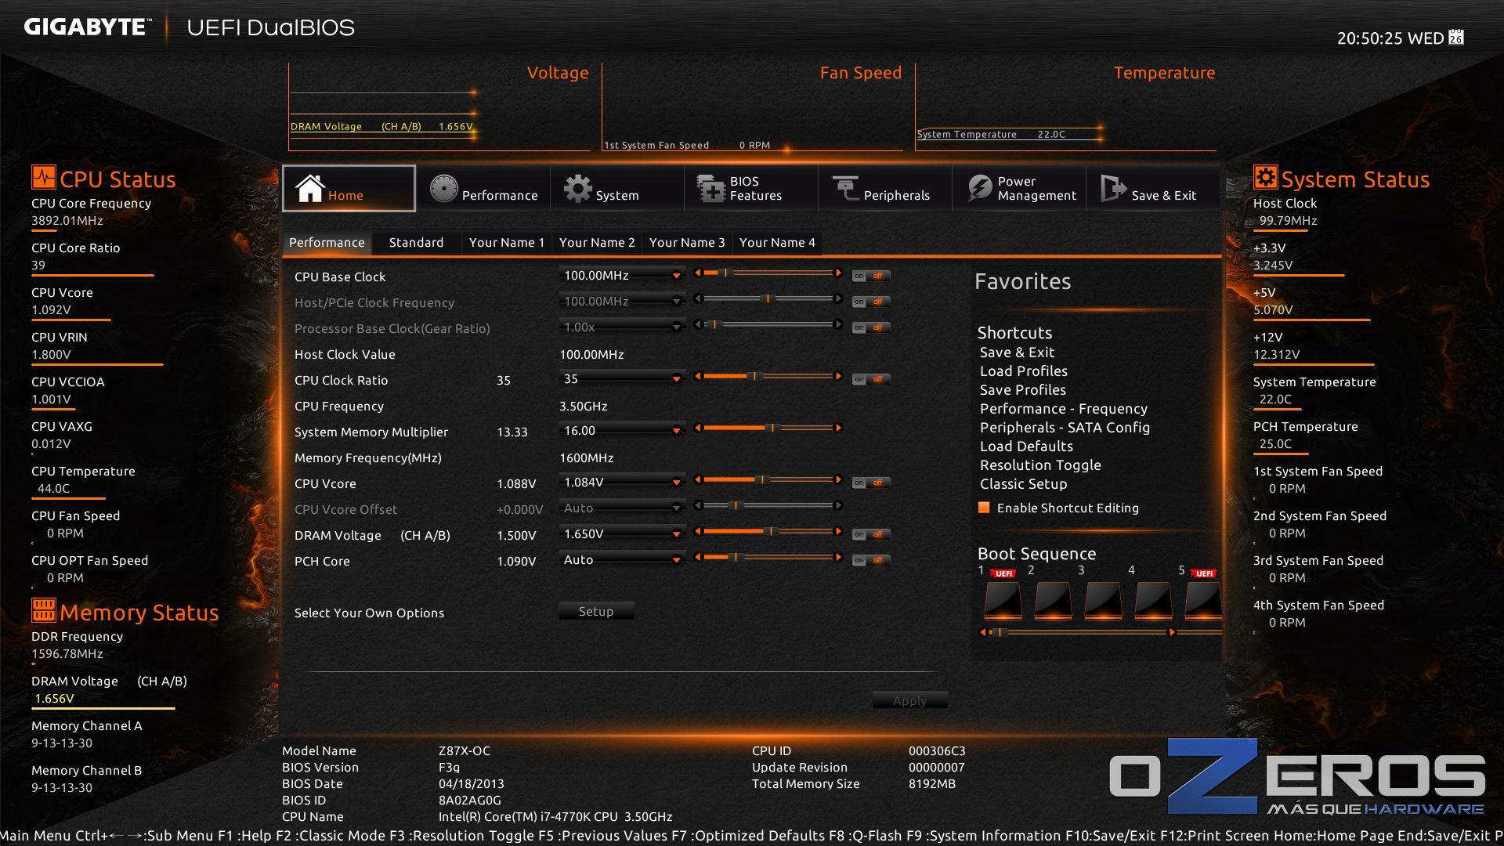Toggle the CPU Clock Ratio on/off switch

[x=871, y=379]
